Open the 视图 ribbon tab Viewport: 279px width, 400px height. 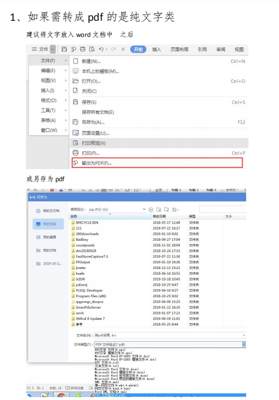[x=239, y=49]
